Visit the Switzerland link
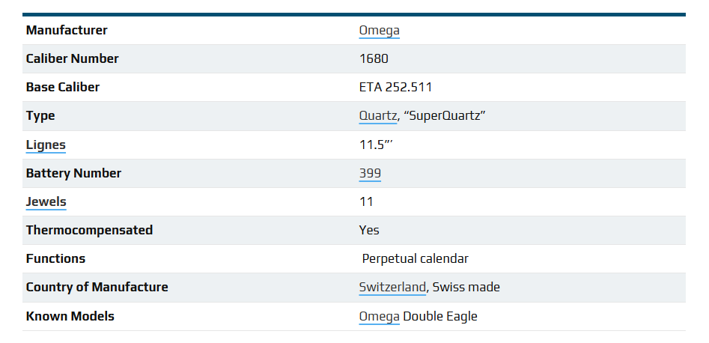709x343 pixels. pos(393,287)
